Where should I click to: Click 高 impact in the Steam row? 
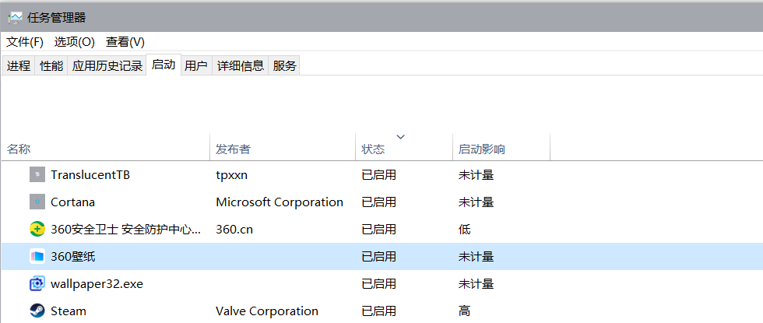pyautogui.click(x=465, y=311)
